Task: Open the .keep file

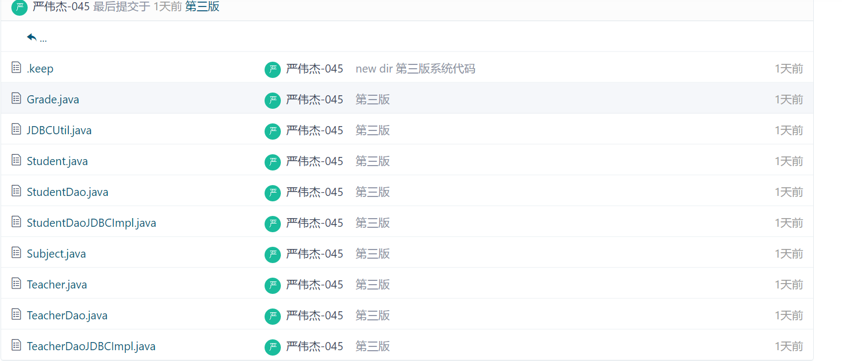Action: coord(40,69)
